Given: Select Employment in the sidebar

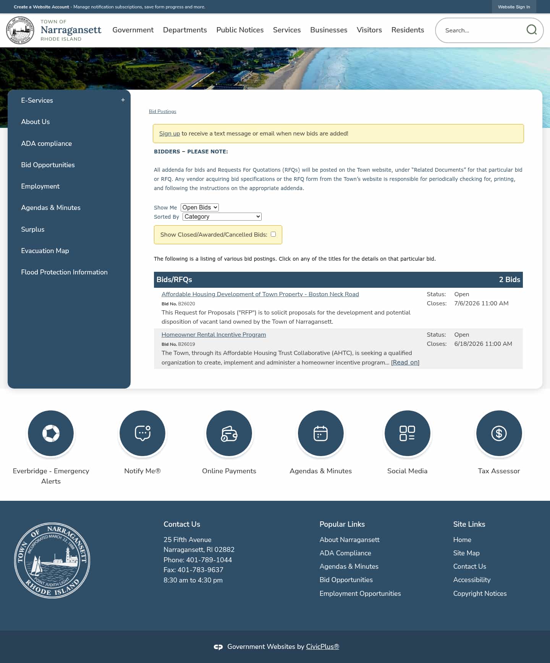Looking at the screenshot, I should coord(40,186).
